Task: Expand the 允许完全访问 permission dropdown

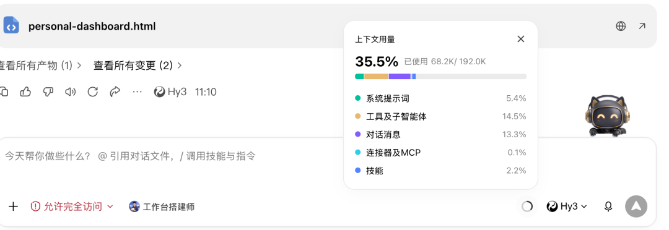Action: click(72, 207)
